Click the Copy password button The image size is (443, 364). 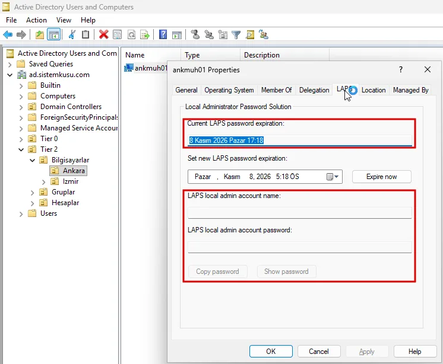click(x=217, y=272)
